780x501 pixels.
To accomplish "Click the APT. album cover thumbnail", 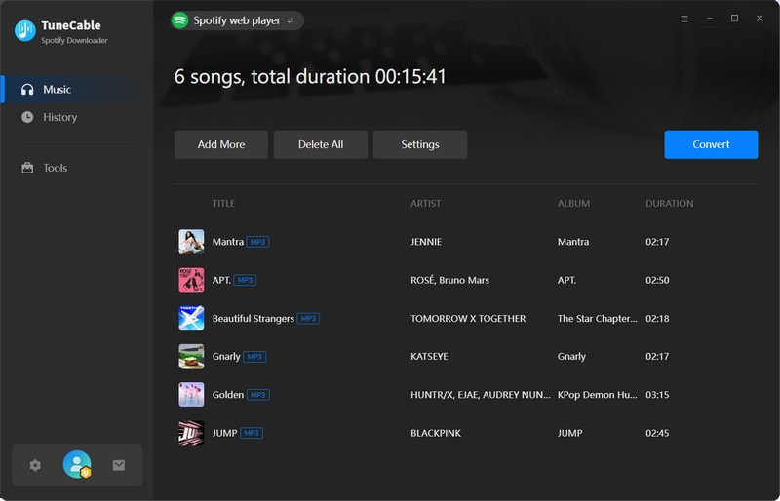I will point(191,280).
